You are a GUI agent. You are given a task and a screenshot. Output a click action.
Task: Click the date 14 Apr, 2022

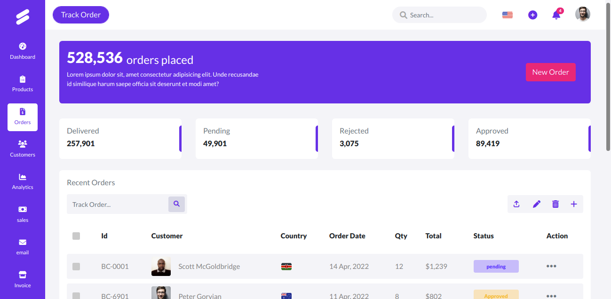349,267
